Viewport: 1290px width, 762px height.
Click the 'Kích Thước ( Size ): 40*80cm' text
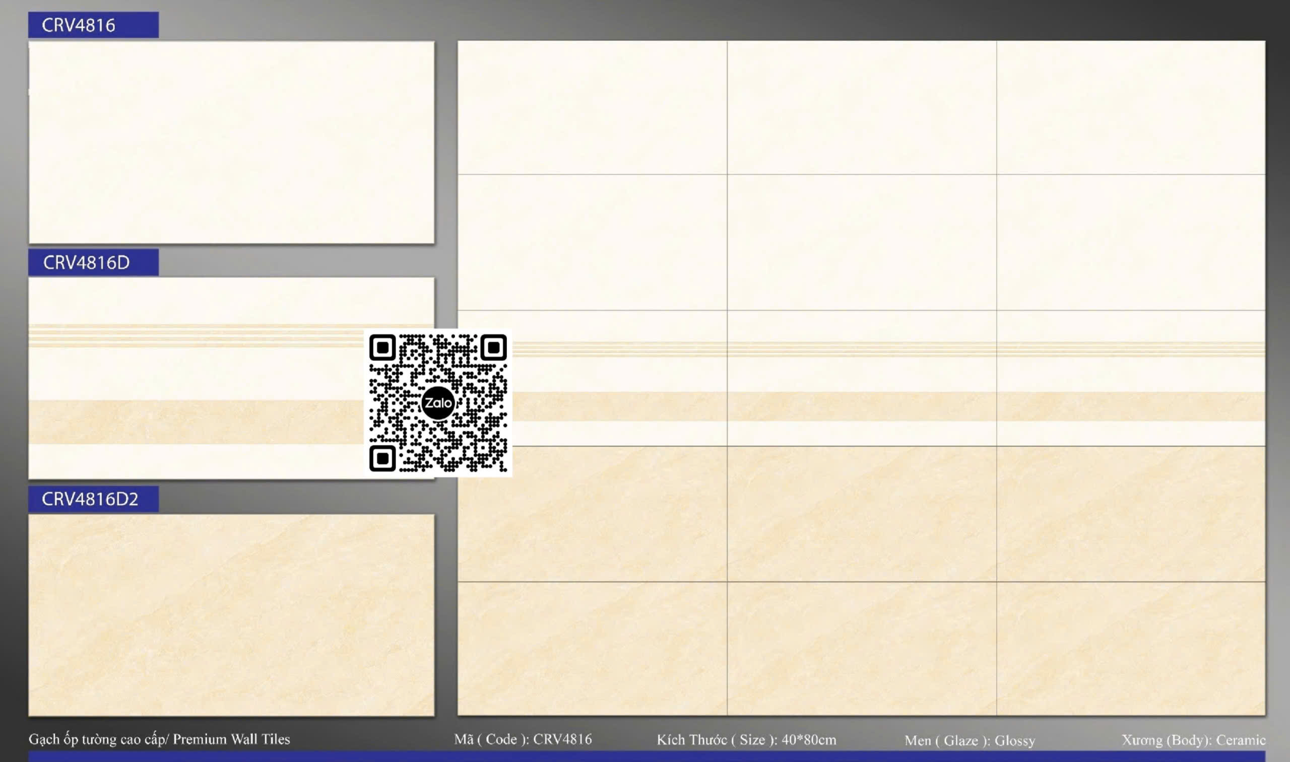pyautogui.click(x=746, y=740)
